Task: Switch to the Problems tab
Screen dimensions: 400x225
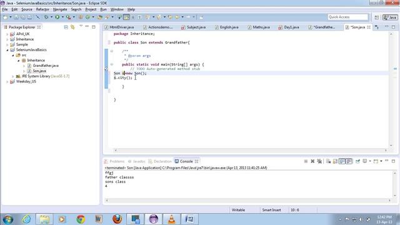Action: pyautogui.click(x=114, y=161)
